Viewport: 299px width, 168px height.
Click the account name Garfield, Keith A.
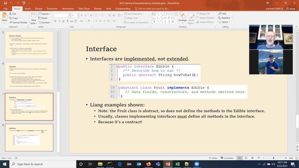point(274,8)
